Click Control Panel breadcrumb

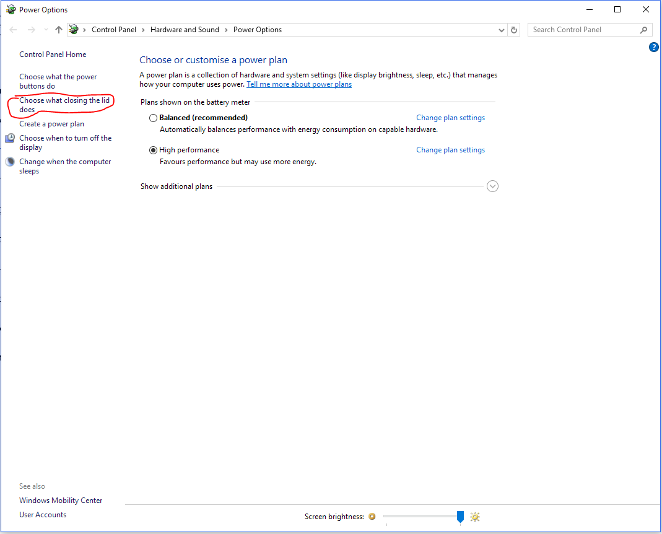114,30
